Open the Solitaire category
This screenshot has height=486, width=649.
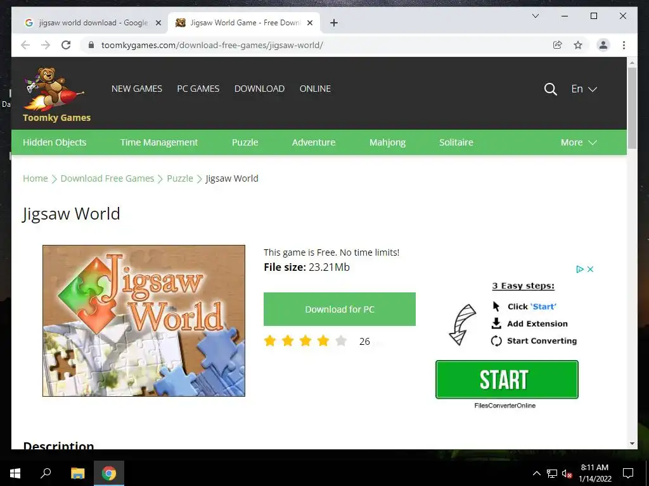point(456,142)
